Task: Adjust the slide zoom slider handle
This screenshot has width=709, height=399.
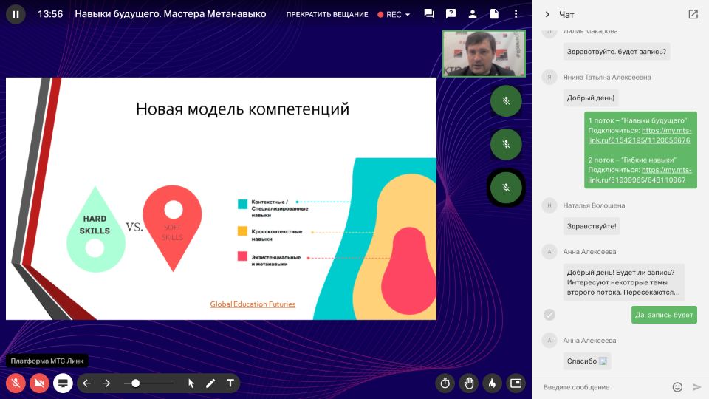Action: tap(135, 383)
